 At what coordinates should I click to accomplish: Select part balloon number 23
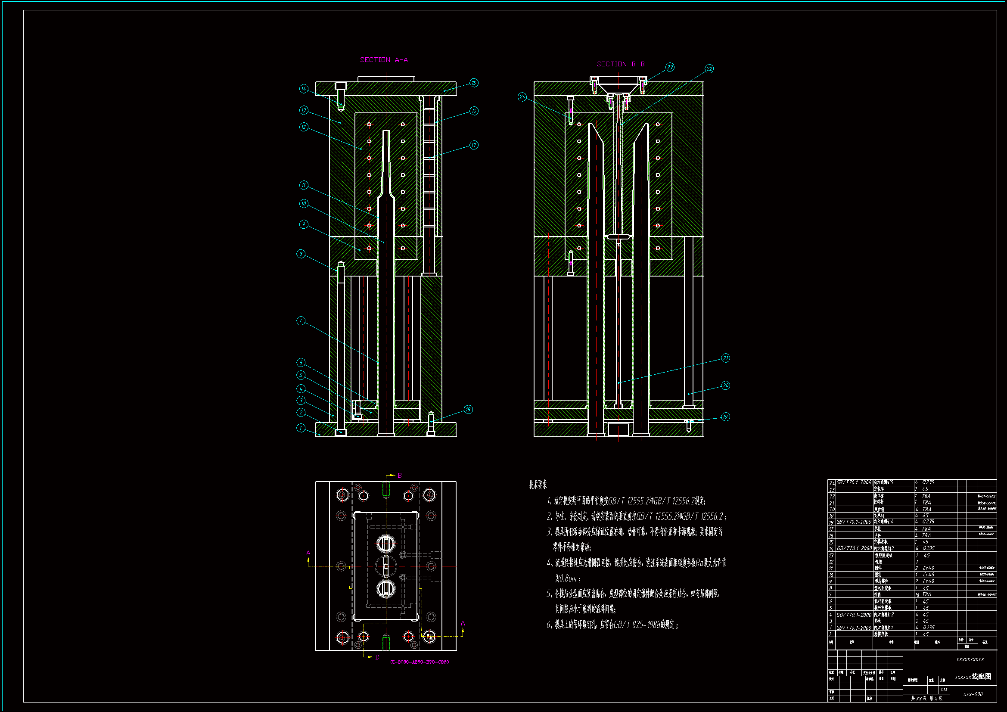coord(670,67)
